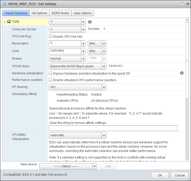
Task: Click the help question mark icon
Action: [x=182, y=4]
